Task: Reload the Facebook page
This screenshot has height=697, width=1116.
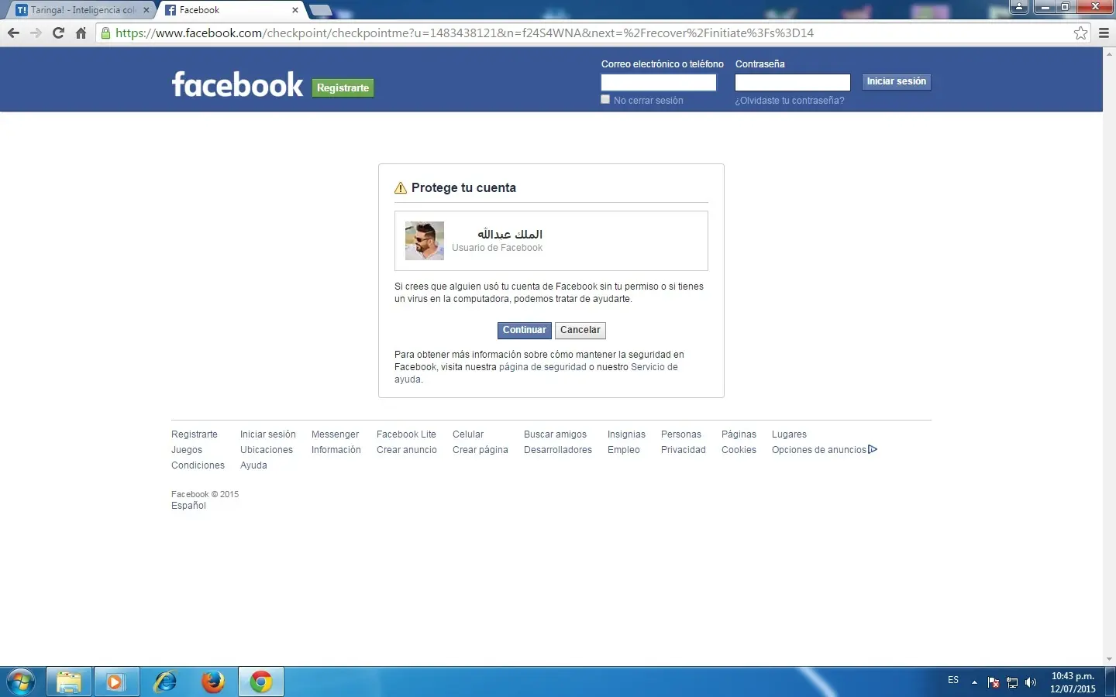Action: pos(58,33)
